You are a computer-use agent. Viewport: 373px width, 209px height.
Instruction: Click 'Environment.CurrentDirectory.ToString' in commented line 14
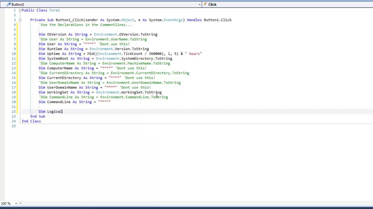coord(150,73)
